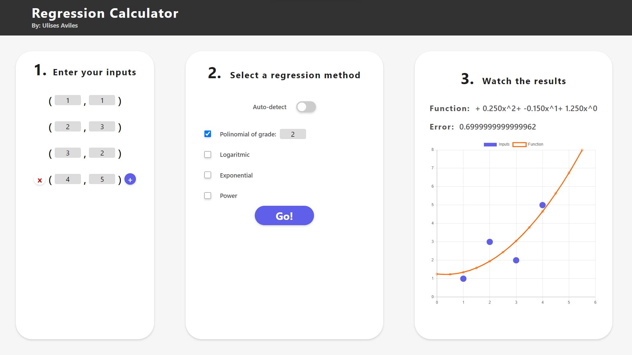Click the x field of first point
This screenshot has height=355, width=632.
tap(68, 100)
